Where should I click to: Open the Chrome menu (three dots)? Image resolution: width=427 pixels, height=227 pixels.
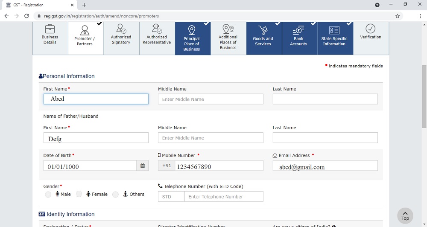[420, 16]
